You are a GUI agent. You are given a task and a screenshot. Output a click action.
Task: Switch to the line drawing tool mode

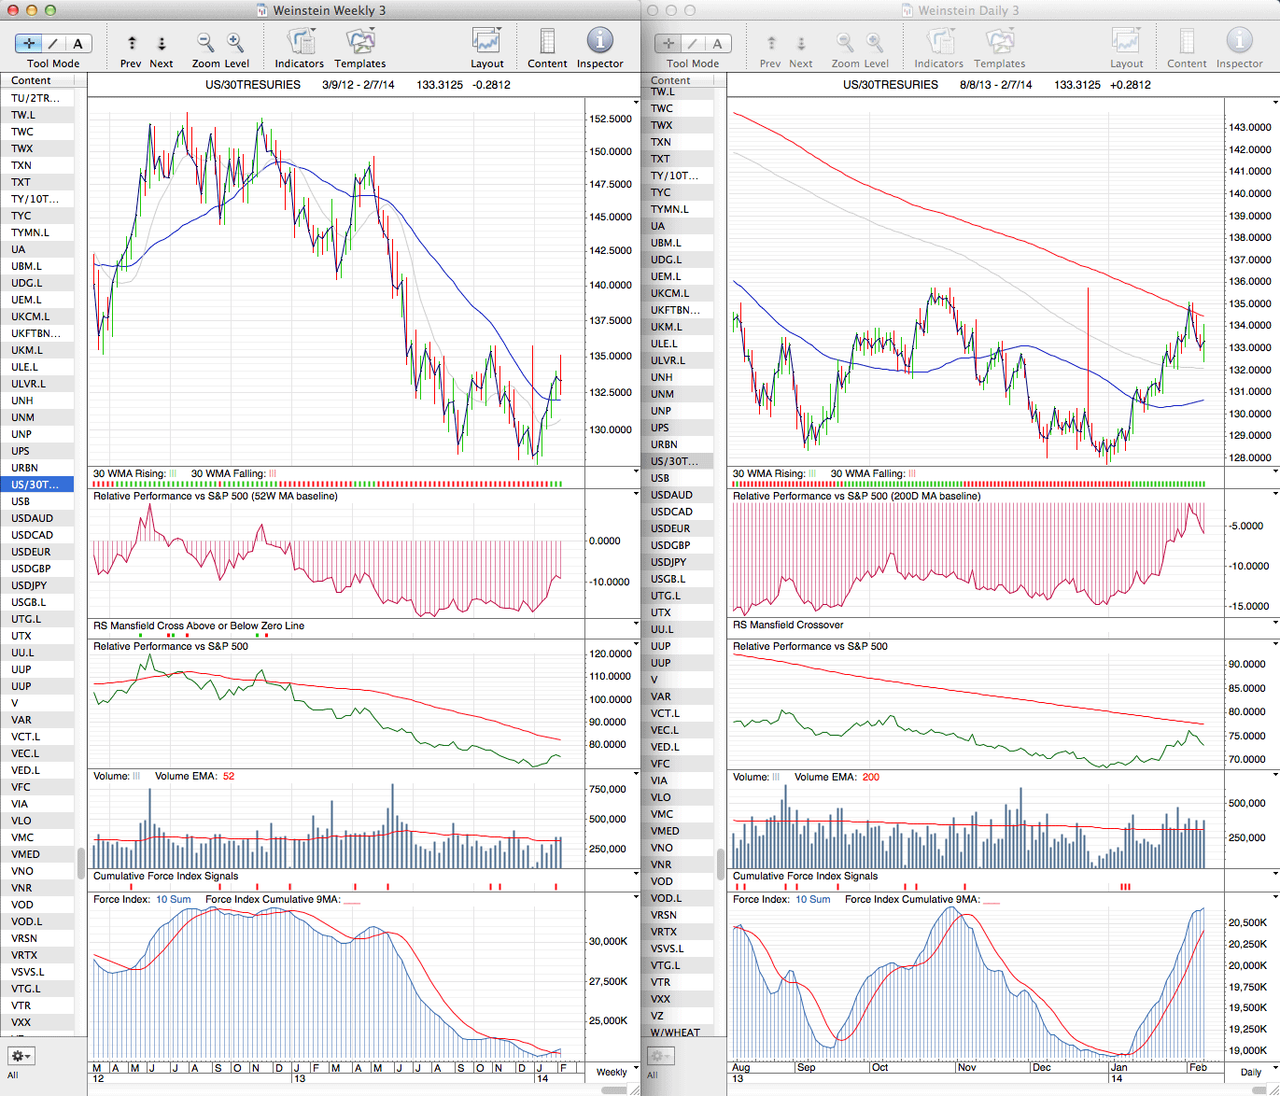(x=53, y=44)
